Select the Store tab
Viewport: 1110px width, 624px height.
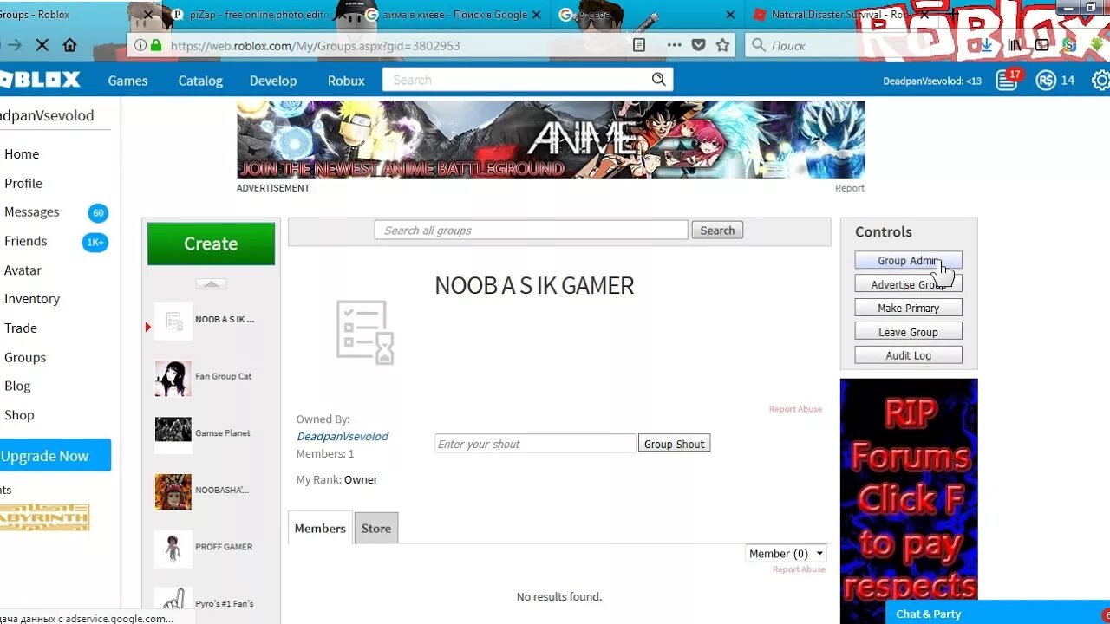pyautogui.click(x=376, y=528)
